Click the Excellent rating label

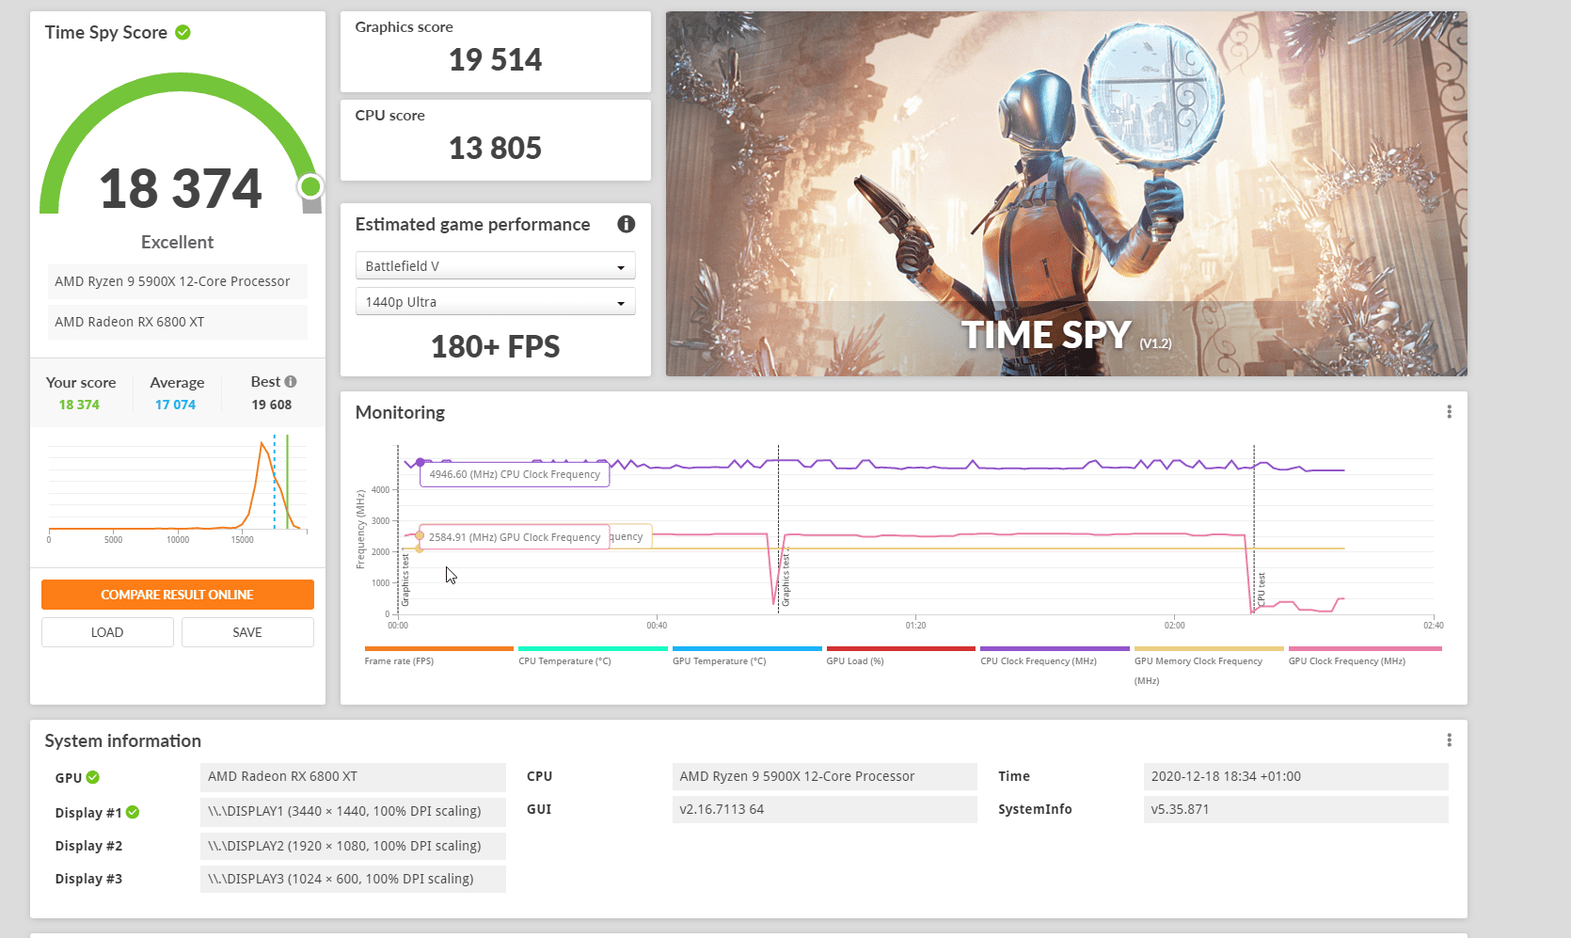[x=177, y=243]
